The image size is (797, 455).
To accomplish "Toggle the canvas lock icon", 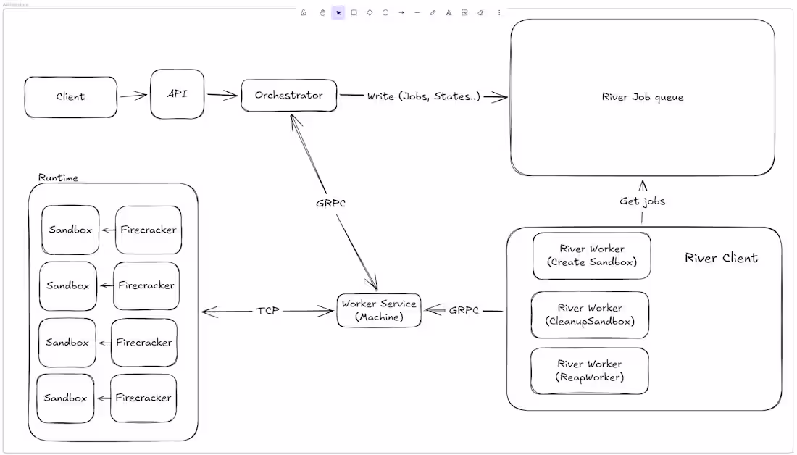I will [304, 13].
